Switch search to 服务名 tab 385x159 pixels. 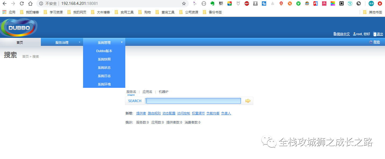[x=131, y=92]
